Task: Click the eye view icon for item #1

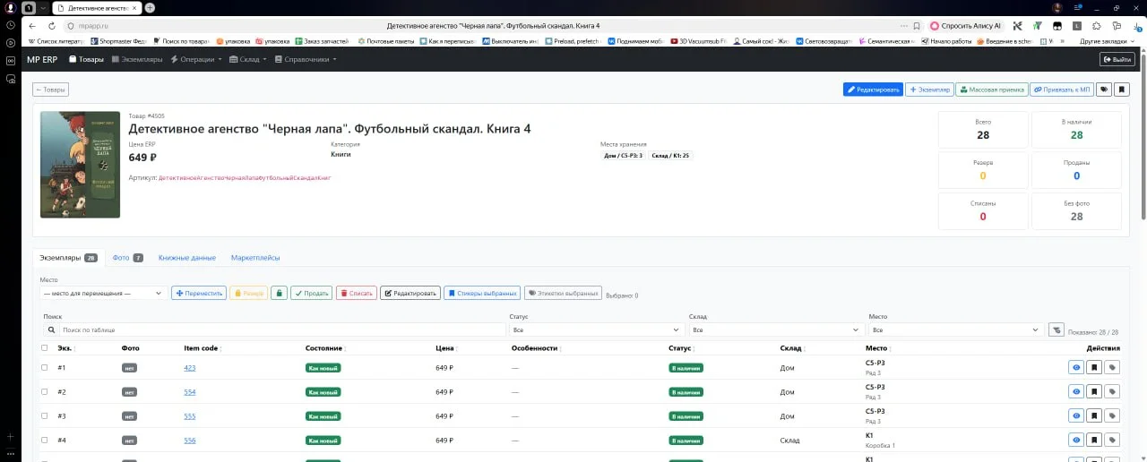Action: click(1076, 367)
